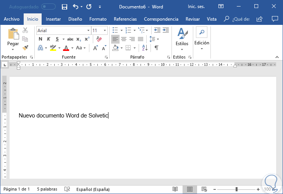Open the Portapapeles dialog launcher
This screenshot has height=194, width=283.
click(32, 57)
